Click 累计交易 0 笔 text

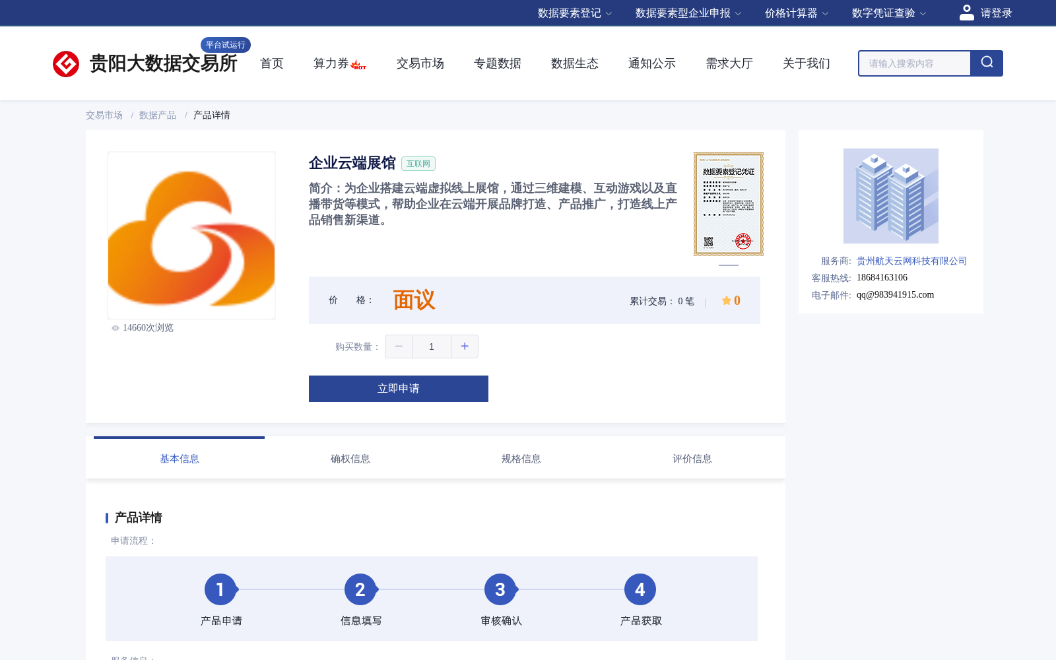662,301
